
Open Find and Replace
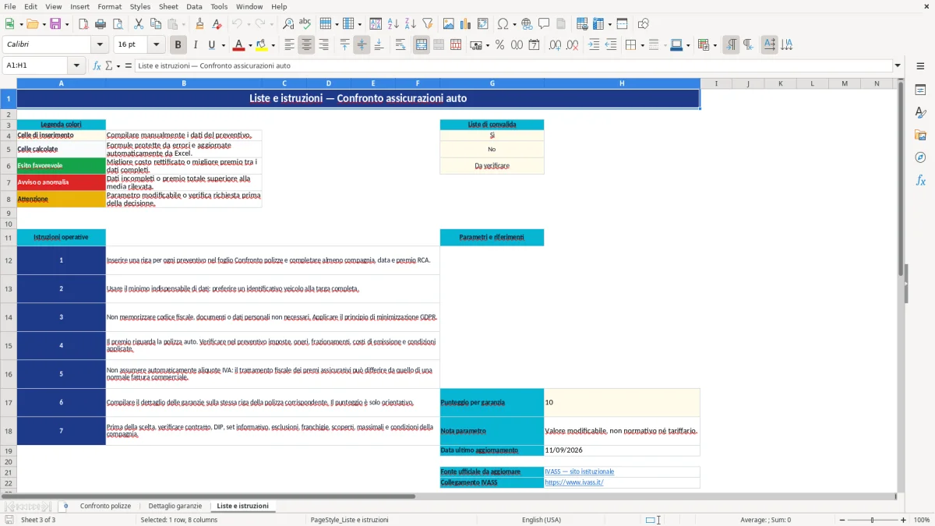(x=288, y=24)
